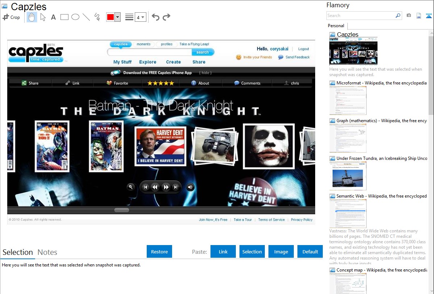Screen dimensions: 434x294
Task: Click the camera capture snapshot icon
Action: pos(409,16)
